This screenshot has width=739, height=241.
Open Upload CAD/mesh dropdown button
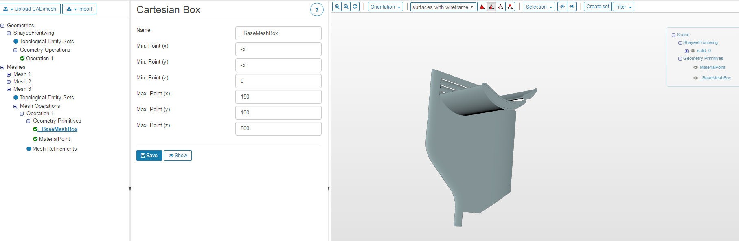pos(30,9)
